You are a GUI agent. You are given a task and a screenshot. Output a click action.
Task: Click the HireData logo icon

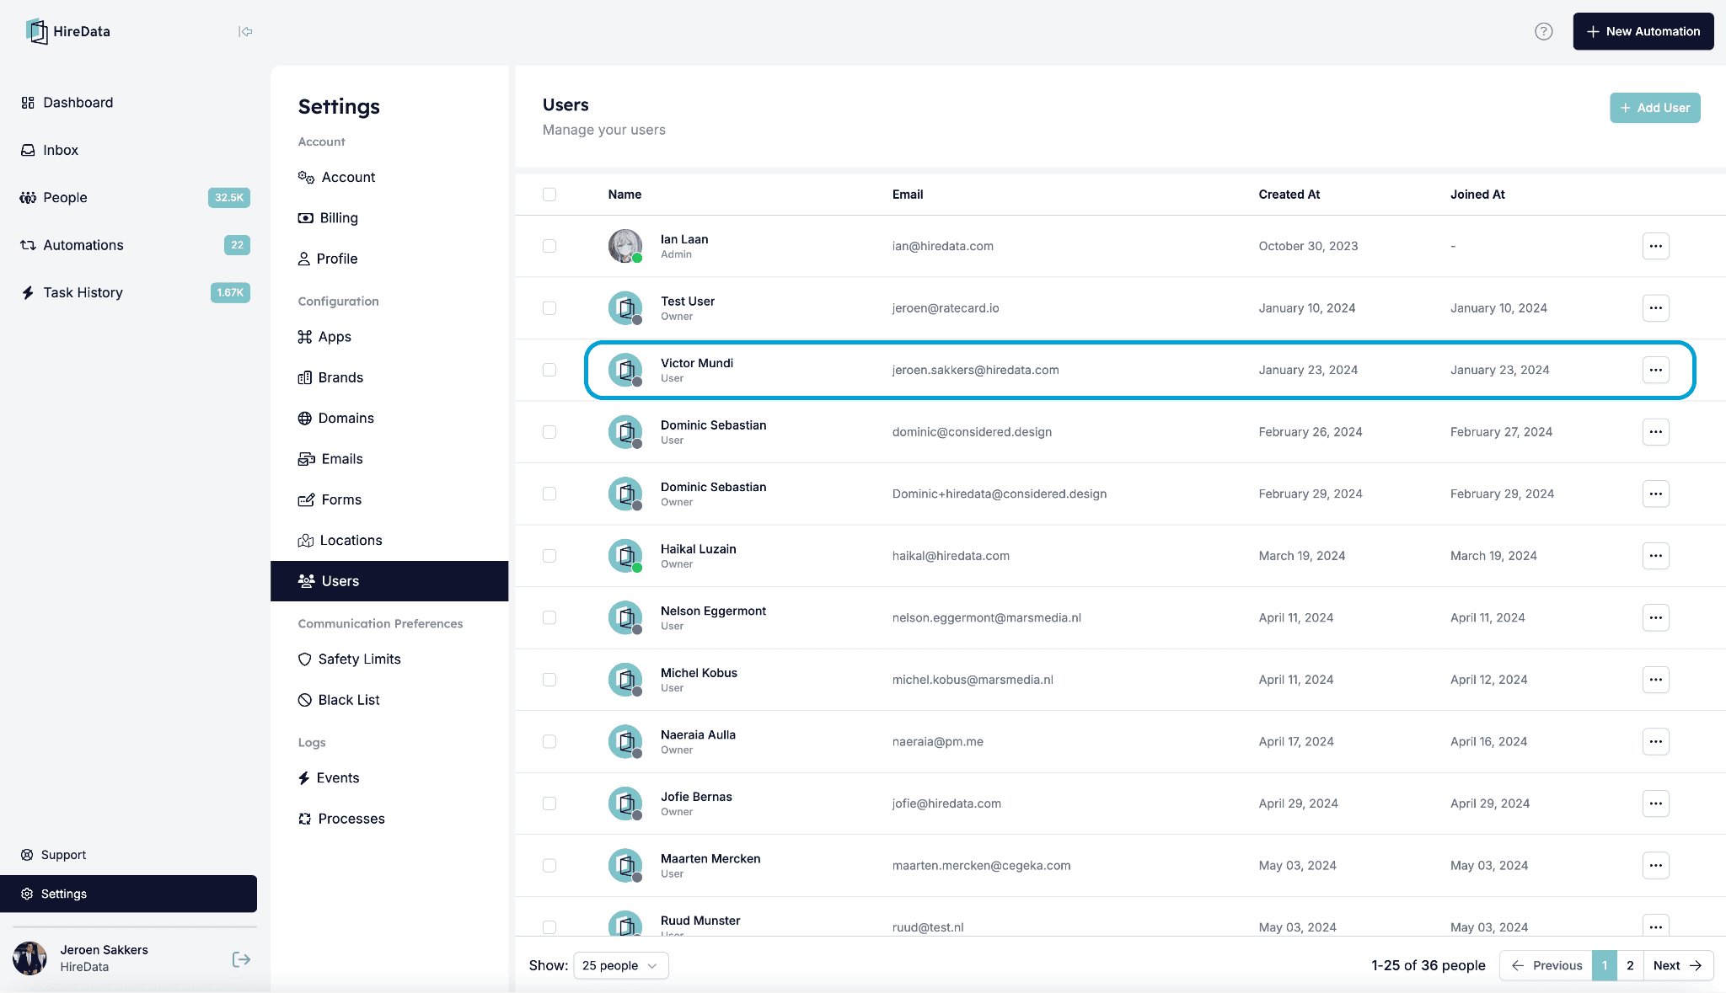click(36, 31)
